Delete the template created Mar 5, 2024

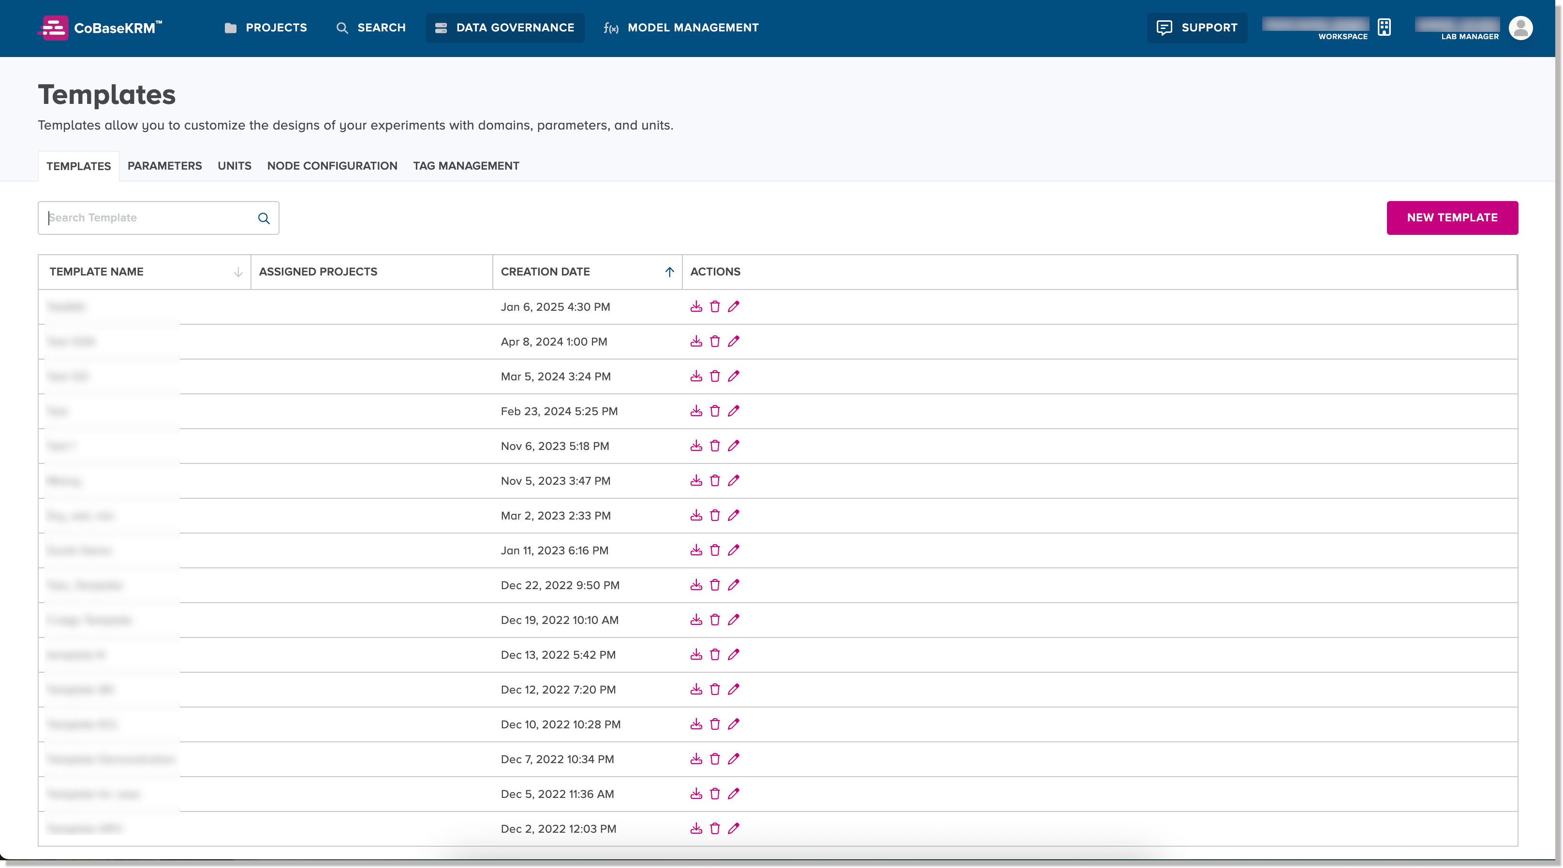(715, 376)
